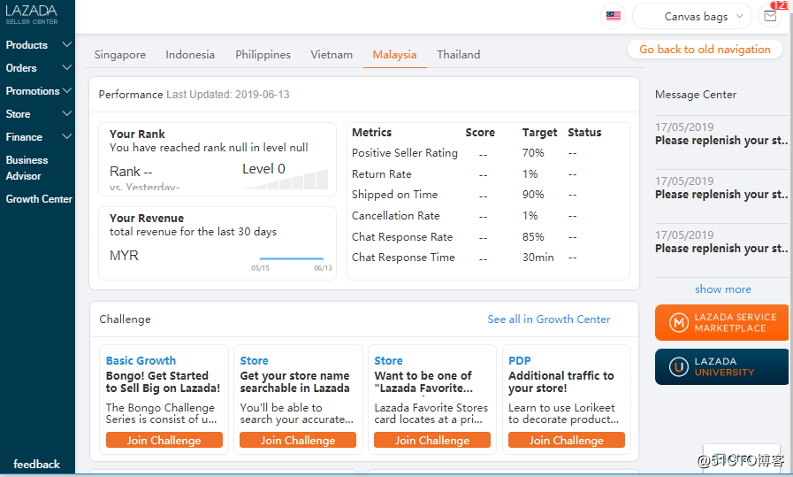Expand the Products sidebar menu
The height and width of the screenshot is (477, 793).
(37, 45)
